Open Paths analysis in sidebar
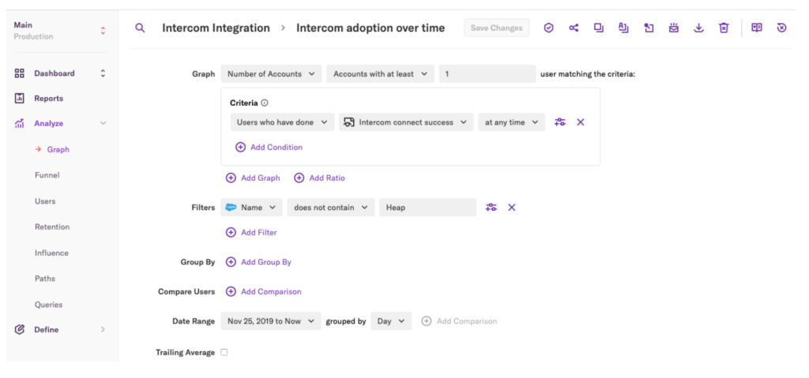The width and height of the screenshot is (809, 378). (45, 279)
